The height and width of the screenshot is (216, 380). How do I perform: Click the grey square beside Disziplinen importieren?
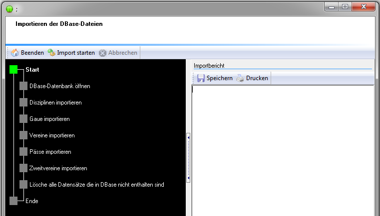[23, 103]
